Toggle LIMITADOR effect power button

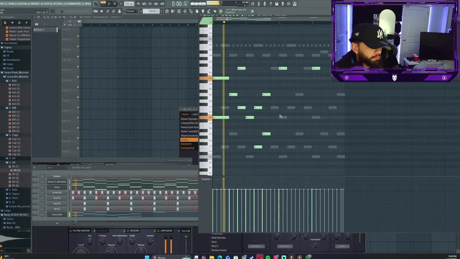pos(158,231)
